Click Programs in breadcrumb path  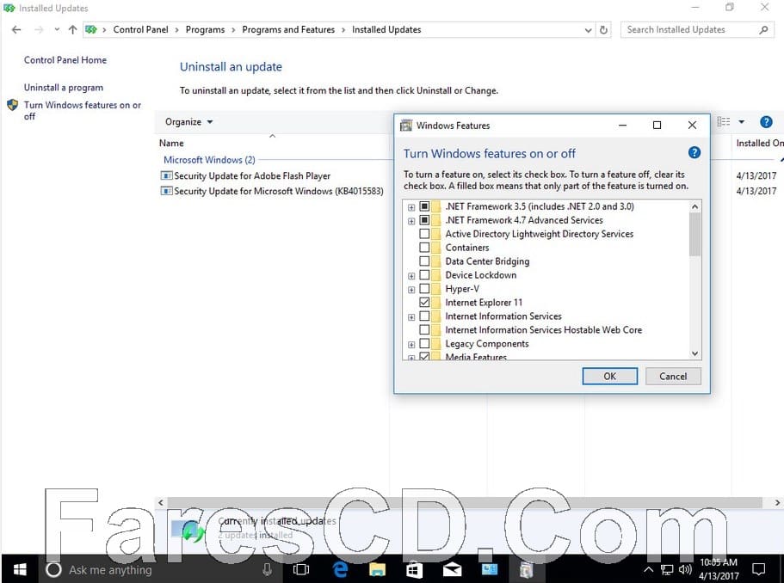tap(205, 29)
